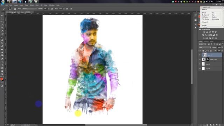Viewport: 224px width, 126px height.
Task: Switch to the Paths tab
Action: [x=212, y=42]
